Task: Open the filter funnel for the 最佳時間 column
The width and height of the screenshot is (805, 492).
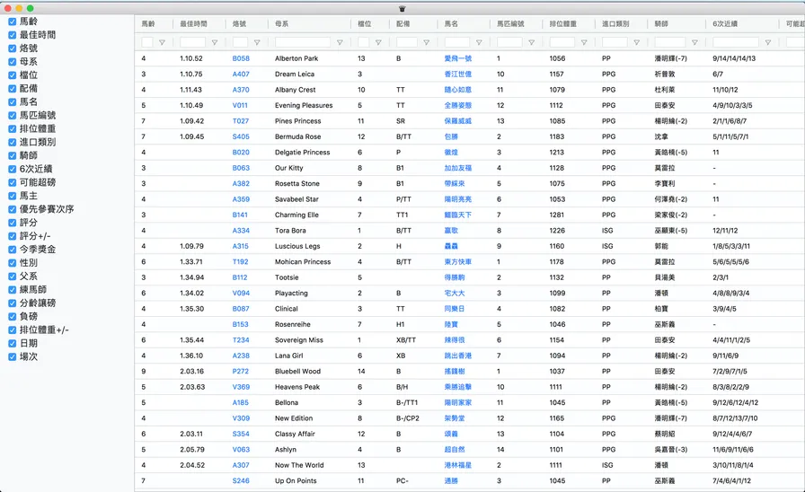Action: point(215,42)
